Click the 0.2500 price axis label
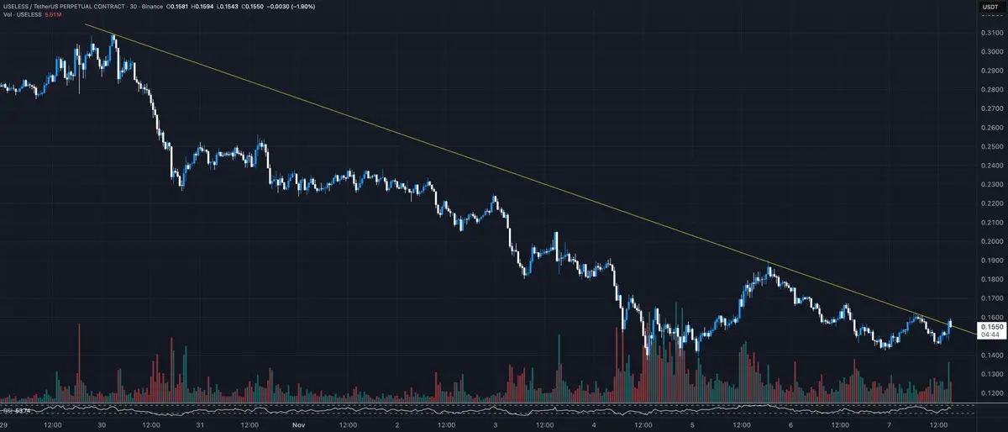The image size is (1008, 432). click(991, 147)
